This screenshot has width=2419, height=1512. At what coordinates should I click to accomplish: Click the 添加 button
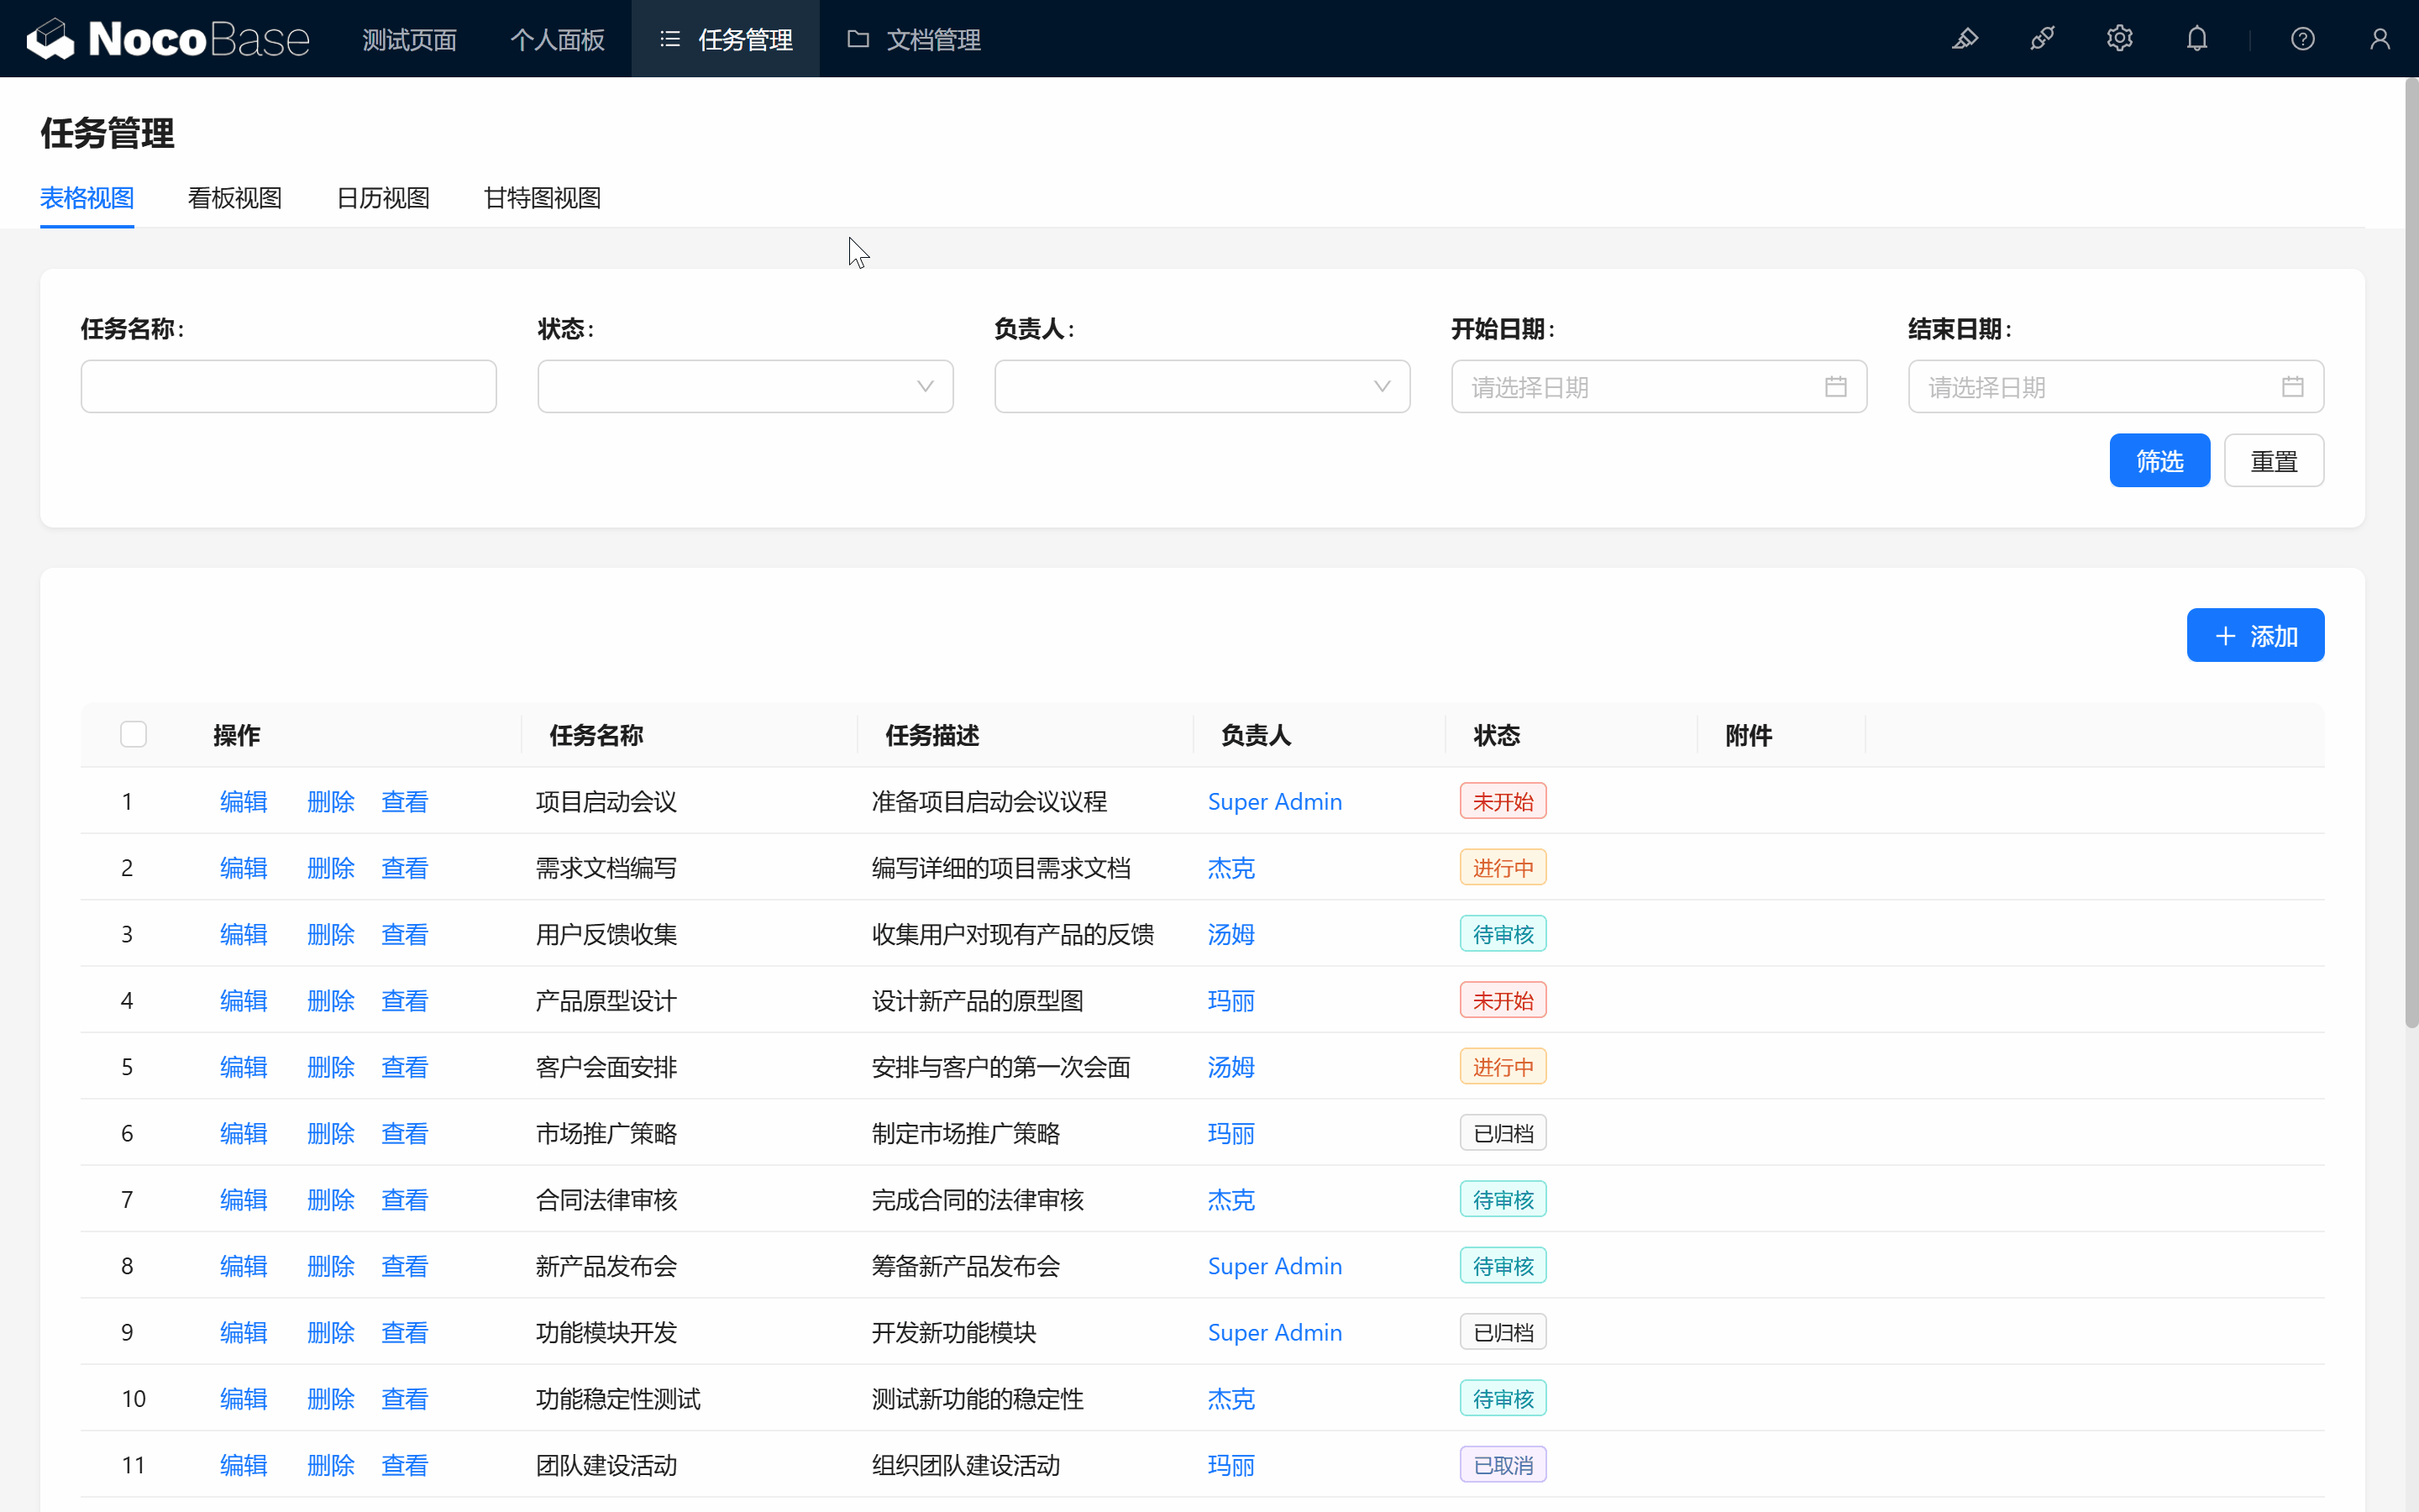pyautogui.click(x=2254, y=636)
